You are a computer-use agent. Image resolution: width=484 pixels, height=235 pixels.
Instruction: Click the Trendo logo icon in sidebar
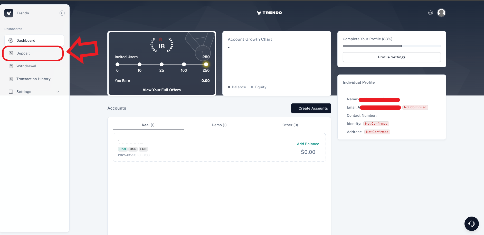(x=9, y=13)
